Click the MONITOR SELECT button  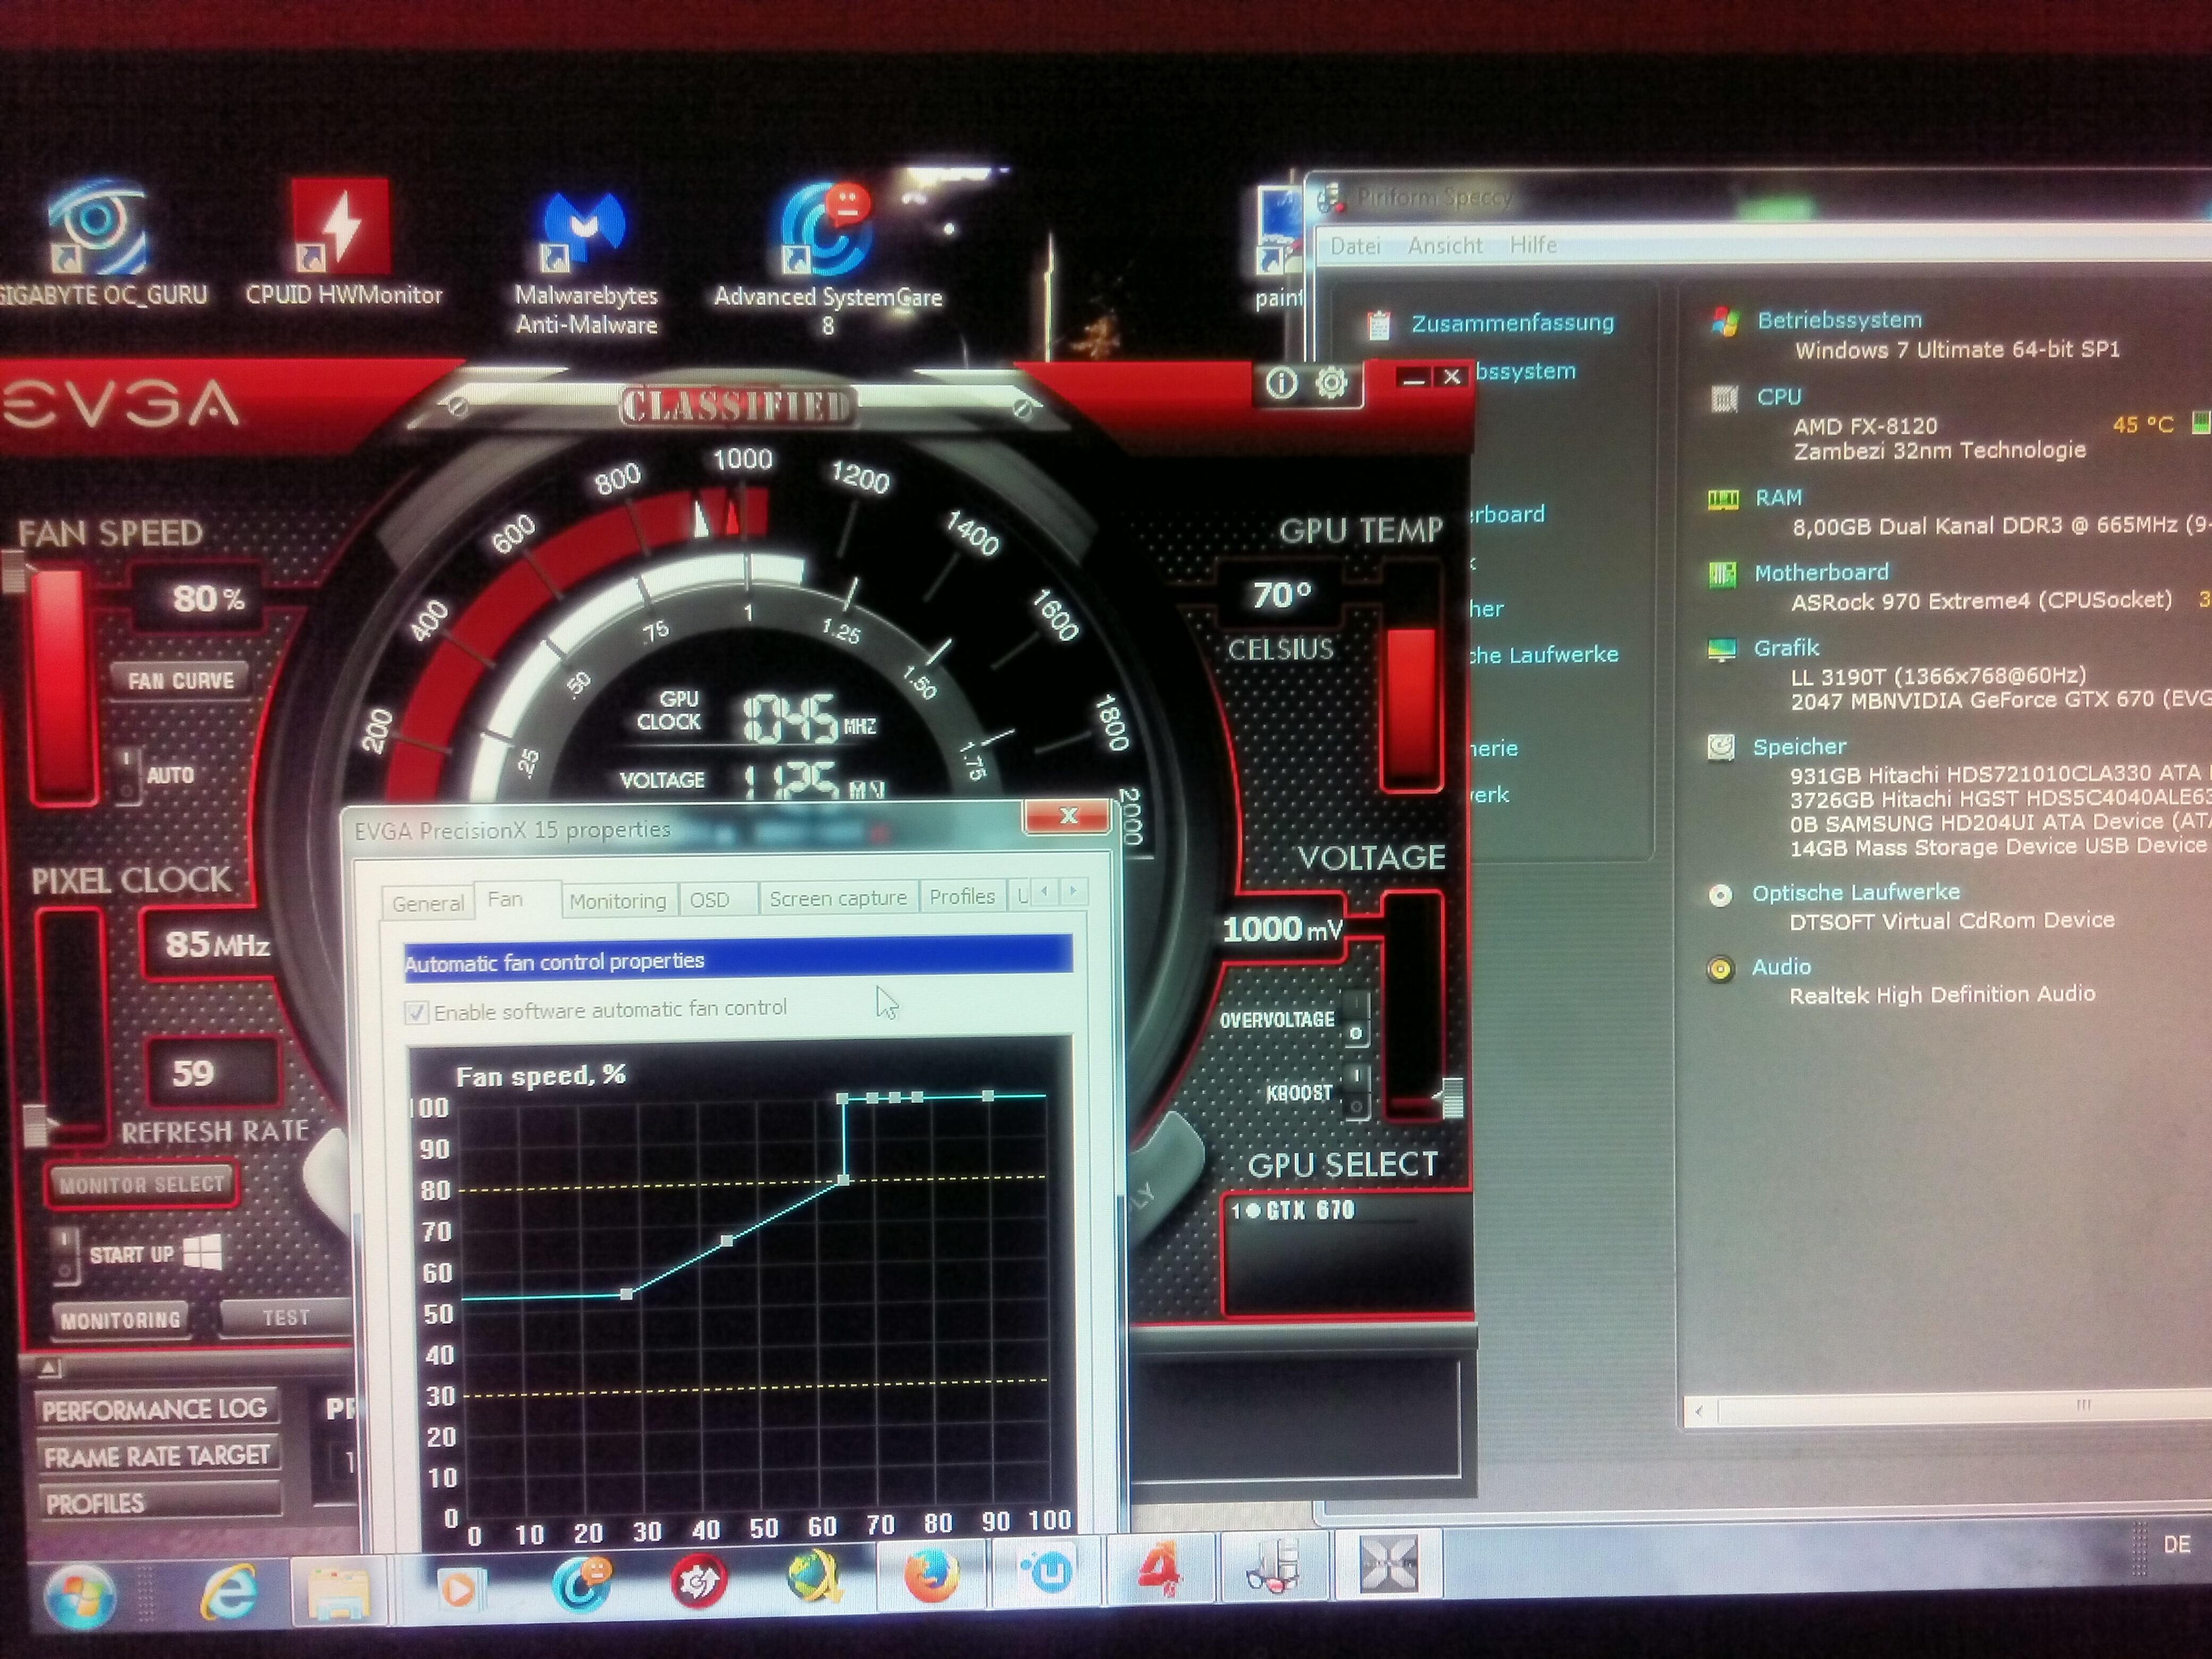coord(141,1185)
